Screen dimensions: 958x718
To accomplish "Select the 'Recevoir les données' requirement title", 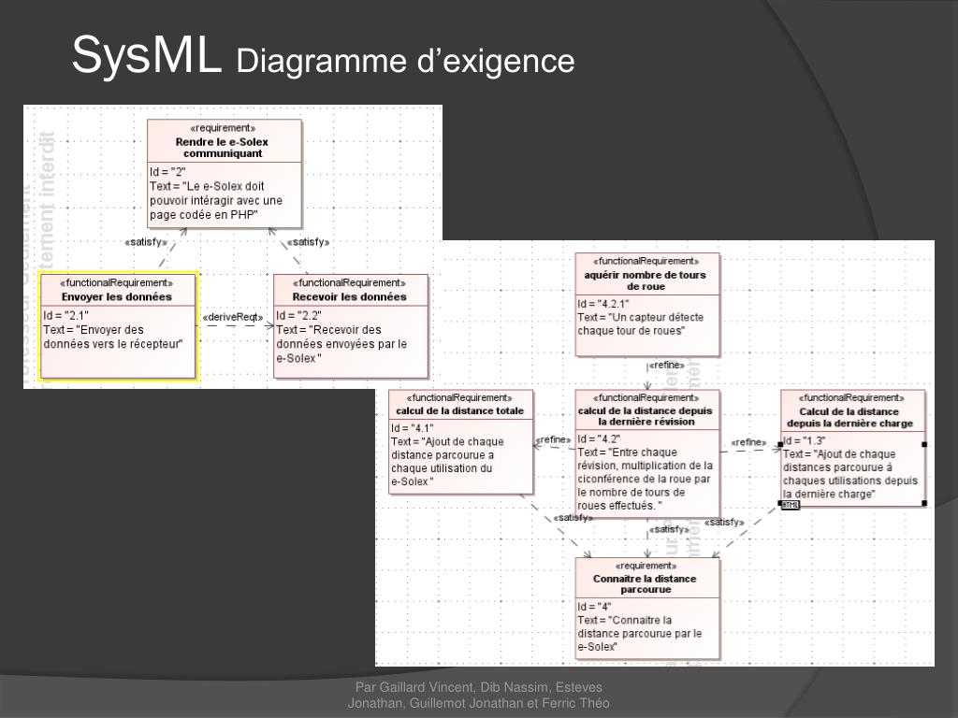I will coord(350,296).
